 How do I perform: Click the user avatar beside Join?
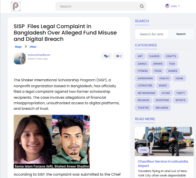[167, 6]
